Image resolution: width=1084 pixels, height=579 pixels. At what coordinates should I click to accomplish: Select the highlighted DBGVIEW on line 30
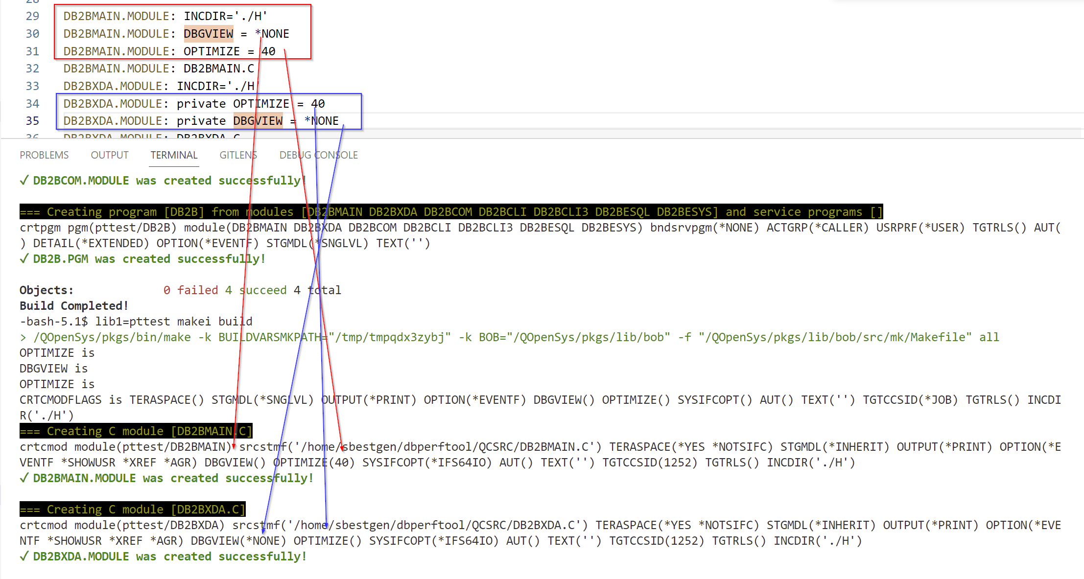pyautogui.click(x=209, y=34)
